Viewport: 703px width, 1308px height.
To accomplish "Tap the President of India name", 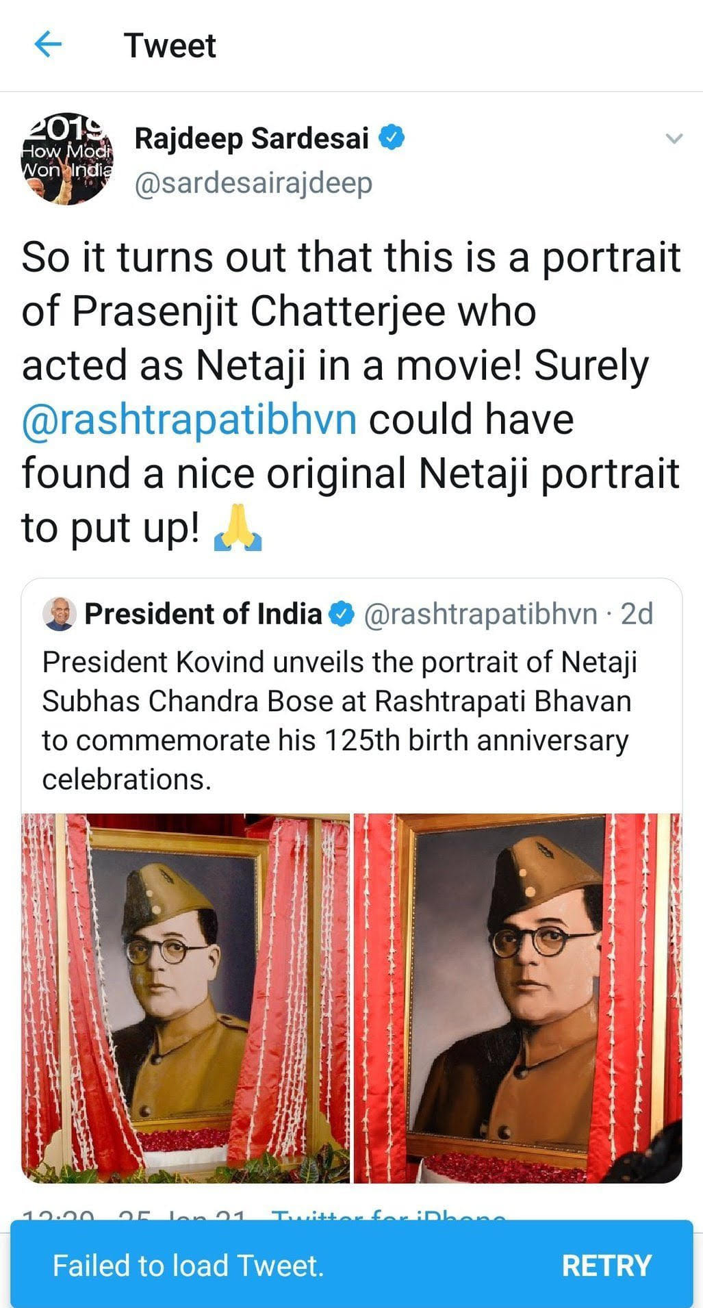I will point(203,614).
